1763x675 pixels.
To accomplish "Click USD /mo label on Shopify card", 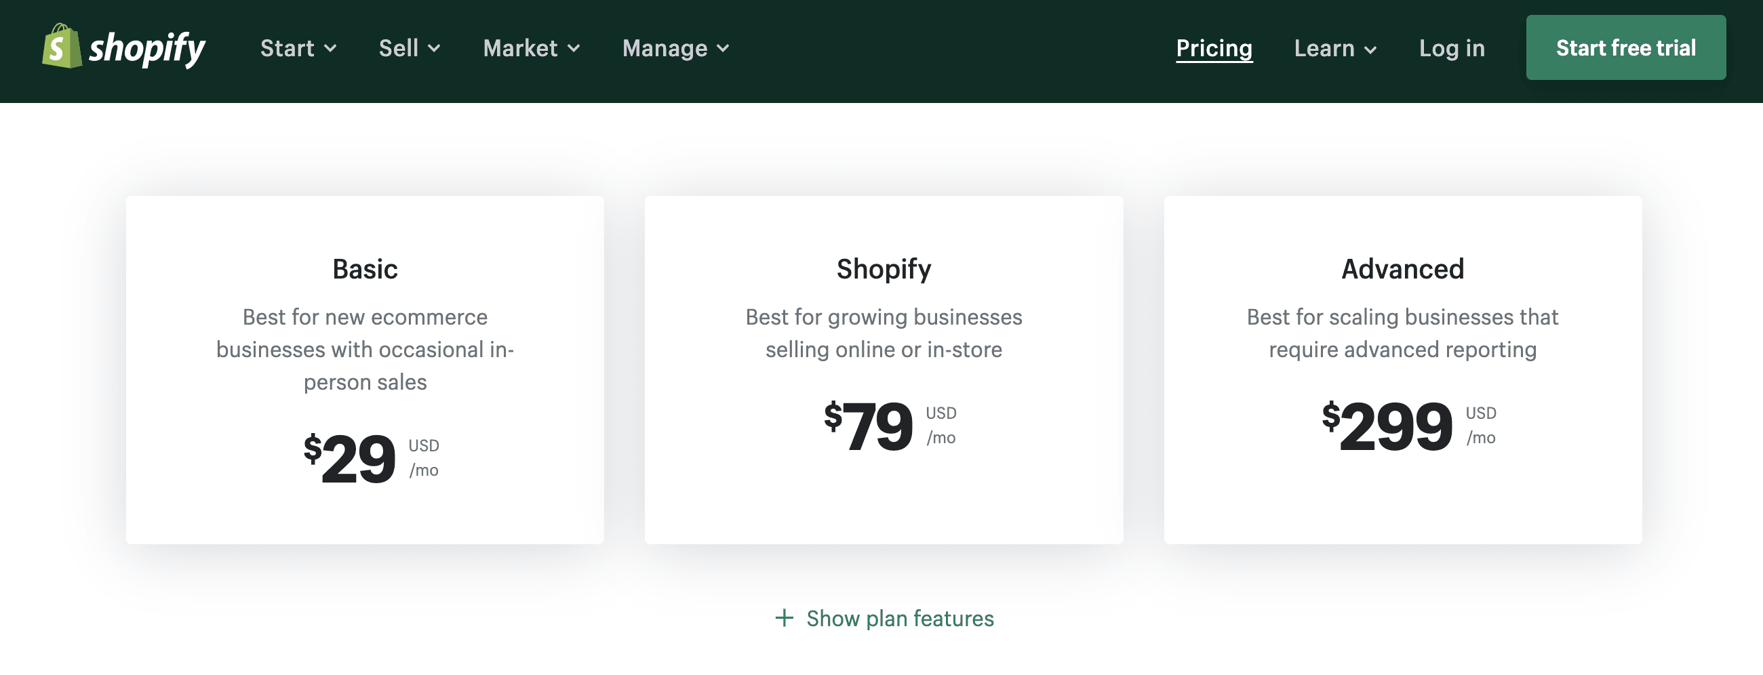I will 941,426.
